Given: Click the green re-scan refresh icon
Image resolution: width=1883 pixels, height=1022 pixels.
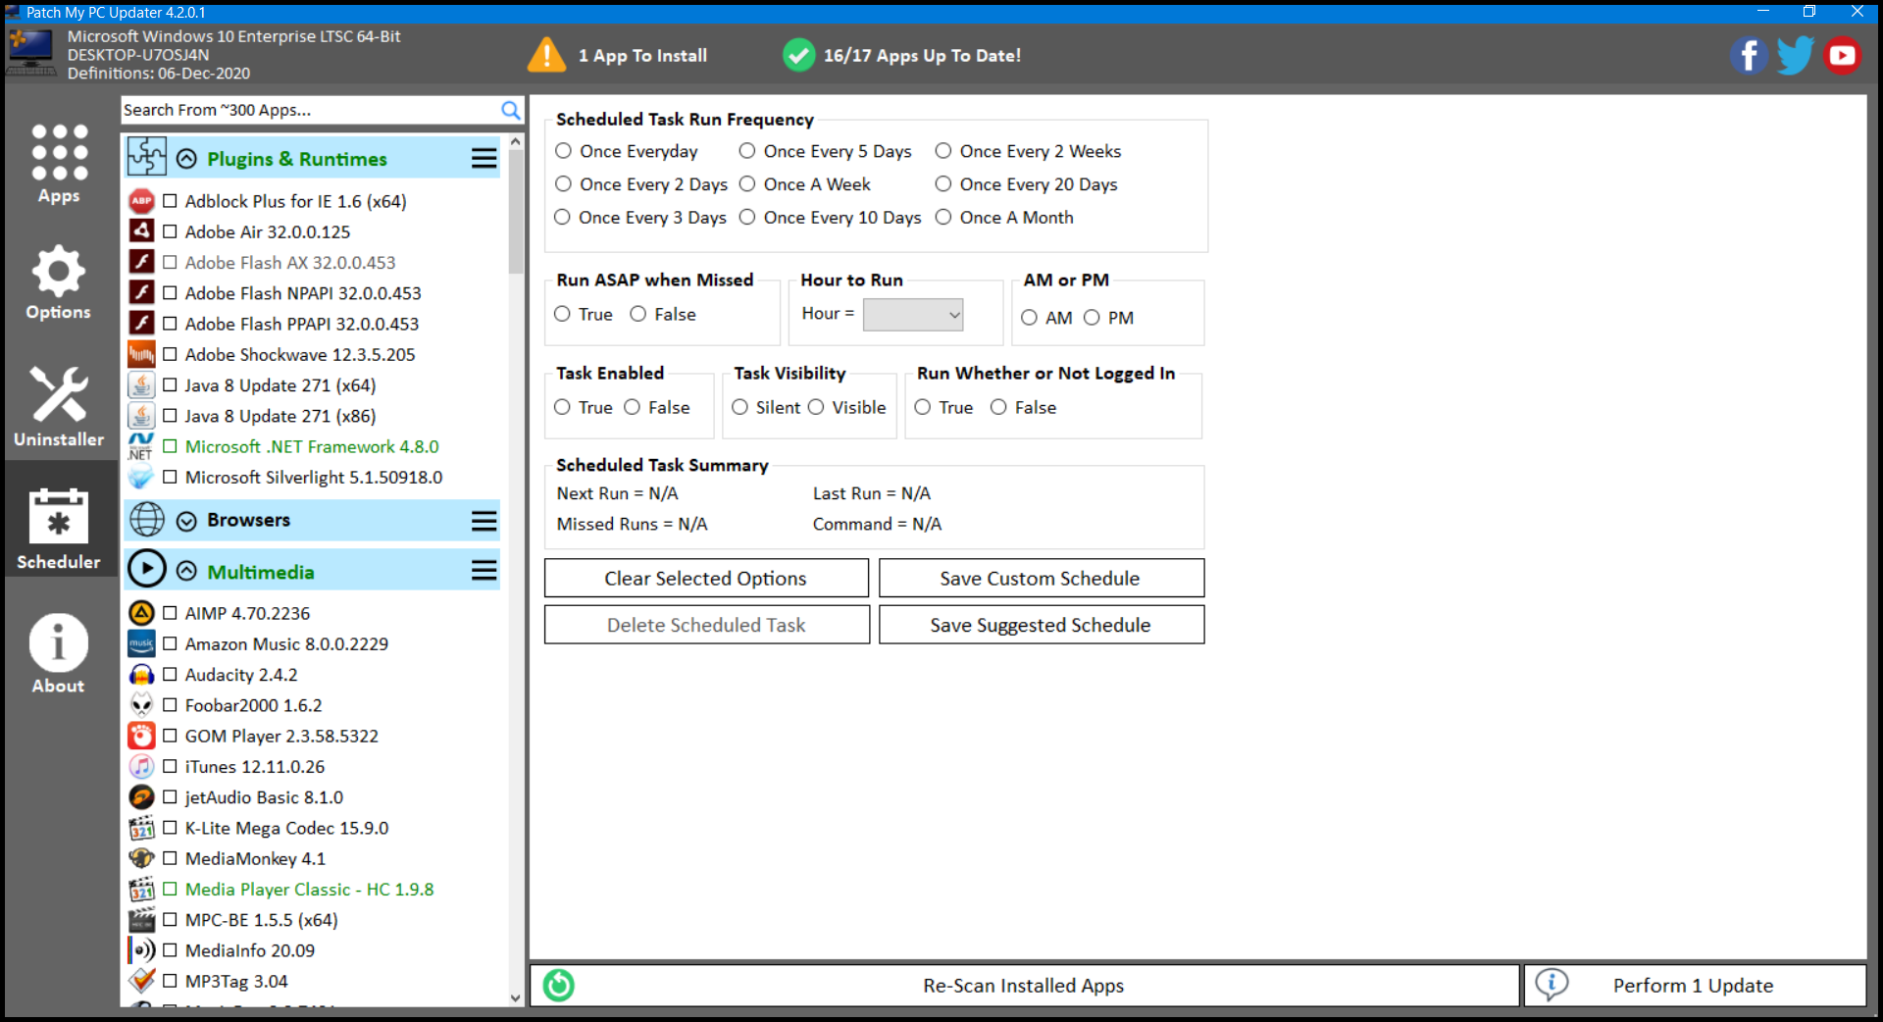Looking at the screenshot, I should (559, 985).
